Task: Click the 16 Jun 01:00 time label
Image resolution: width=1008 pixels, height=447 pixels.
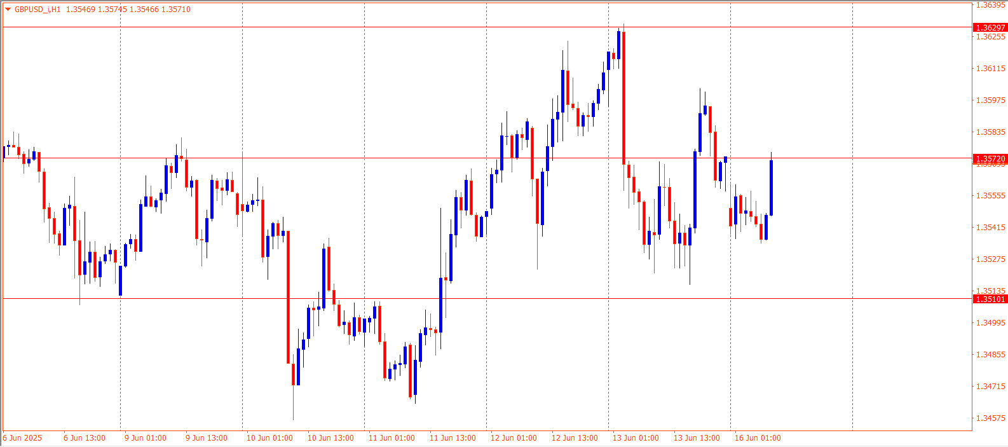Action: tap(758, 438)
